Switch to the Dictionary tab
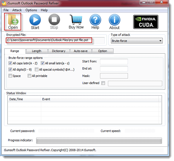Screen dimensions: 174x161 (59, 51)
